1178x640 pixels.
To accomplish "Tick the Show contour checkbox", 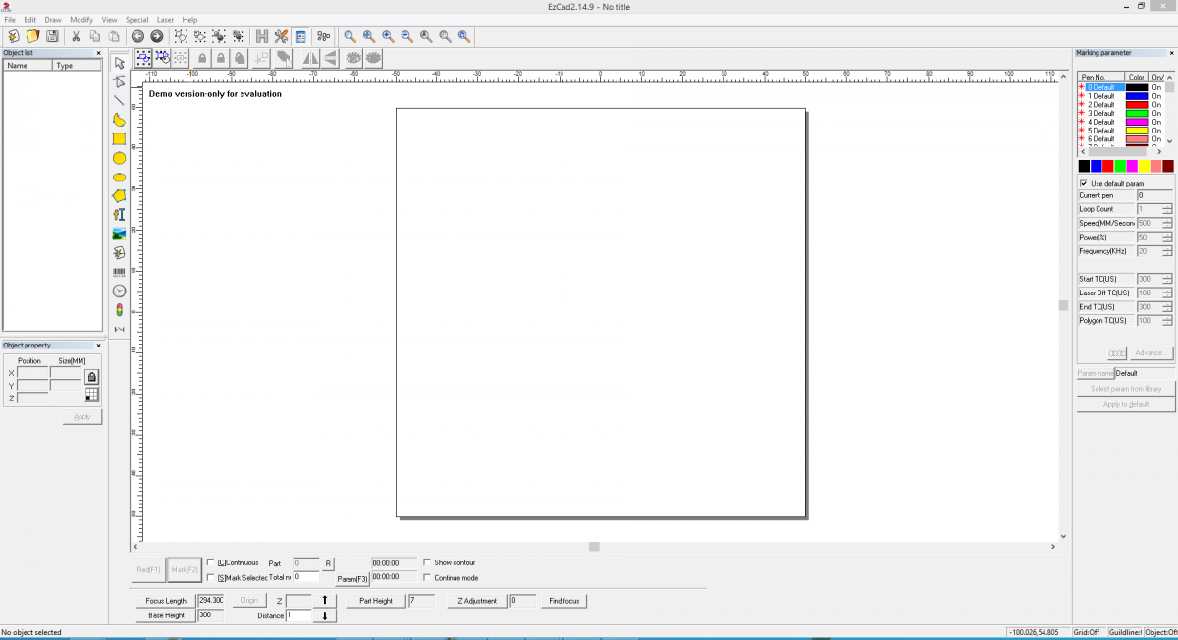I will (x=427, y=562).
